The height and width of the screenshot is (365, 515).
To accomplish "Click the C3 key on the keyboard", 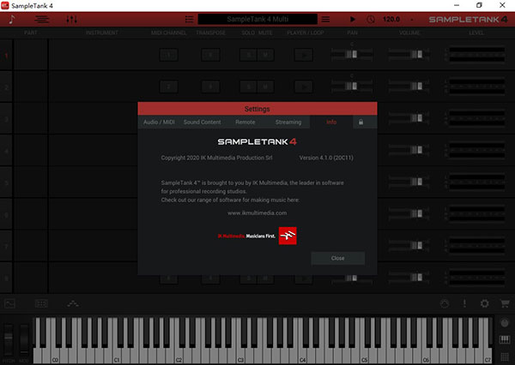I will pos(240,356).
